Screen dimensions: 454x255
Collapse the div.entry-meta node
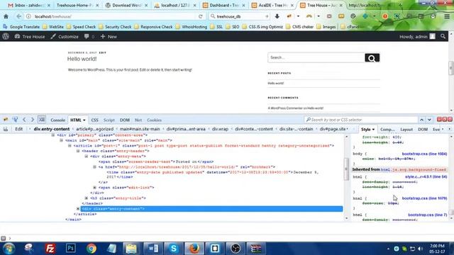[87, 156]
